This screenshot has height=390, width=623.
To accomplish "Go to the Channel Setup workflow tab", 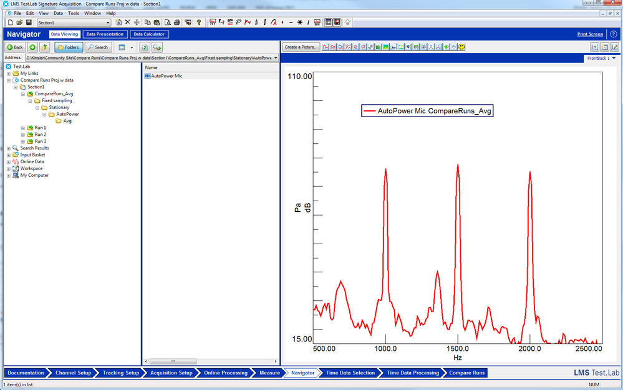I will click(x=74, y=373).
